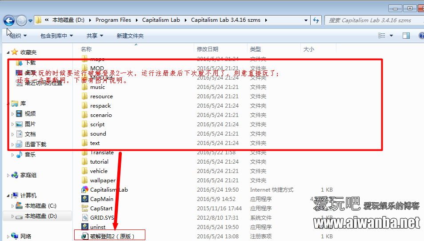Select the 本地磁盘 (C:) drive icon
The width and height of the screenshot is (424, 241).
[x=19, y=205]
